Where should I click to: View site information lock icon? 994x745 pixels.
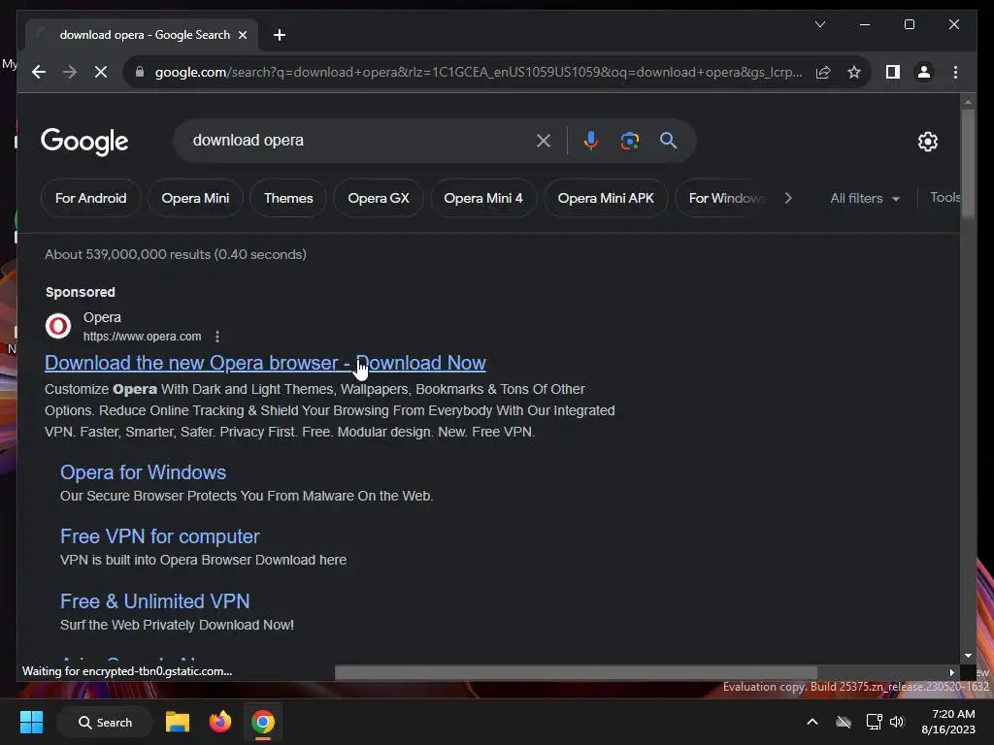[x=140, y=72]
